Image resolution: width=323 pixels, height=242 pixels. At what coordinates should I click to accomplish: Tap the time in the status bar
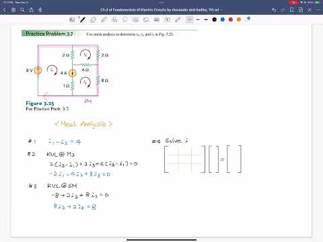click(7, 2)
